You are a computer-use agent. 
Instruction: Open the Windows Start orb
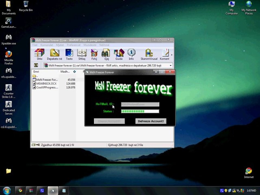point(7,190)
